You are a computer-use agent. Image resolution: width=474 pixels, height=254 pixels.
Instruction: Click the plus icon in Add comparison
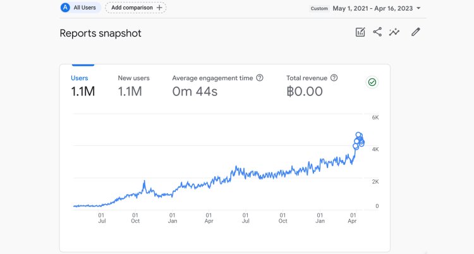click(159, 8)
